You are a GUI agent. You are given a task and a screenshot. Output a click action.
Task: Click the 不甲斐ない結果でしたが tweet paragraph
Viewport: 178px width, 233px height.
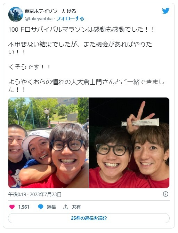click(x=80, y=48)
